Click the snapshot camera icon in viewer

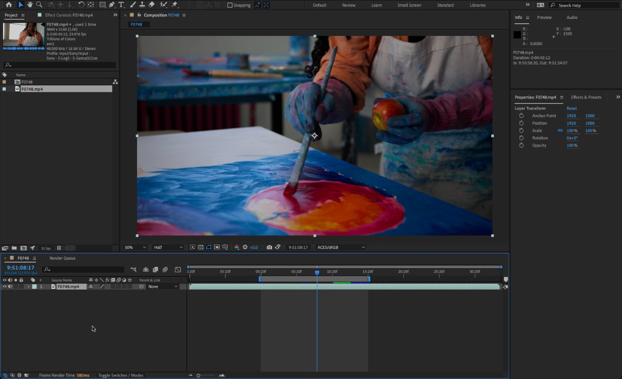(269, 247)
